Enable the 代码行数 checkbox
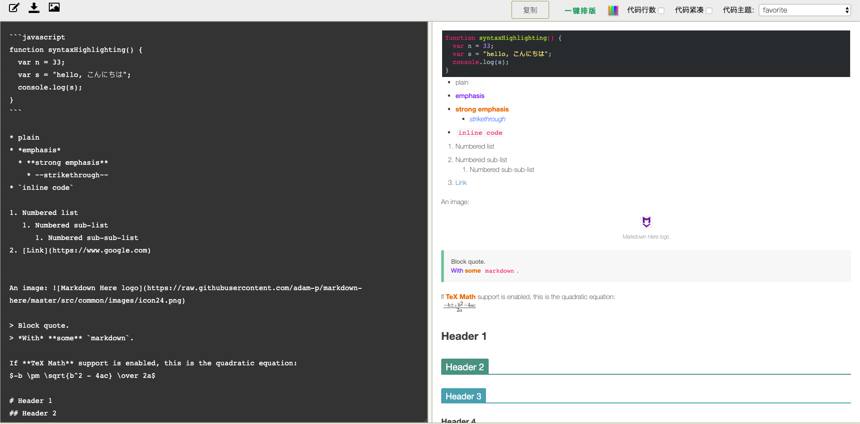 (661, 11)
